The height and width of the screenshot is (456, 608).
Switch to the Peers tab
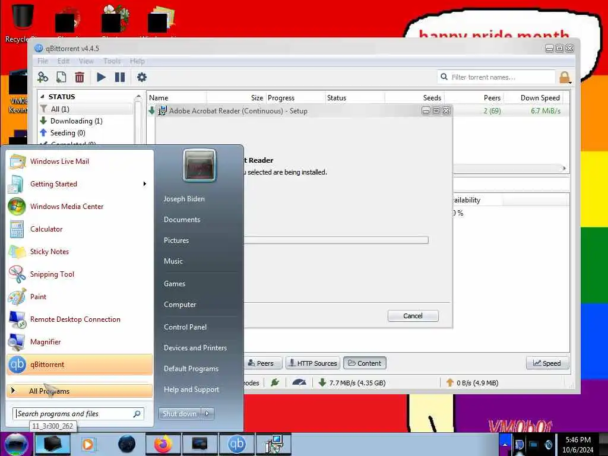[x=262, y=363]
